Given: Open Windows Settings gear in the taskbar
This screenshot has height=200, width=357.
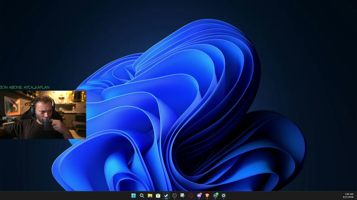Looking at the screenshot, I should pyautogui.click(x=224, y=196).
